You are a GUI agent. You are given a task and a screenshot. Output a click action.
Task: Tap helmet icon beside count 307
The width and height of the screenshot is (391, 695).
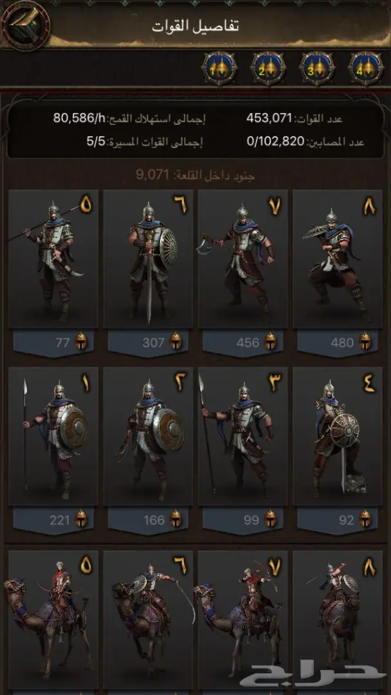pos(176,341)
